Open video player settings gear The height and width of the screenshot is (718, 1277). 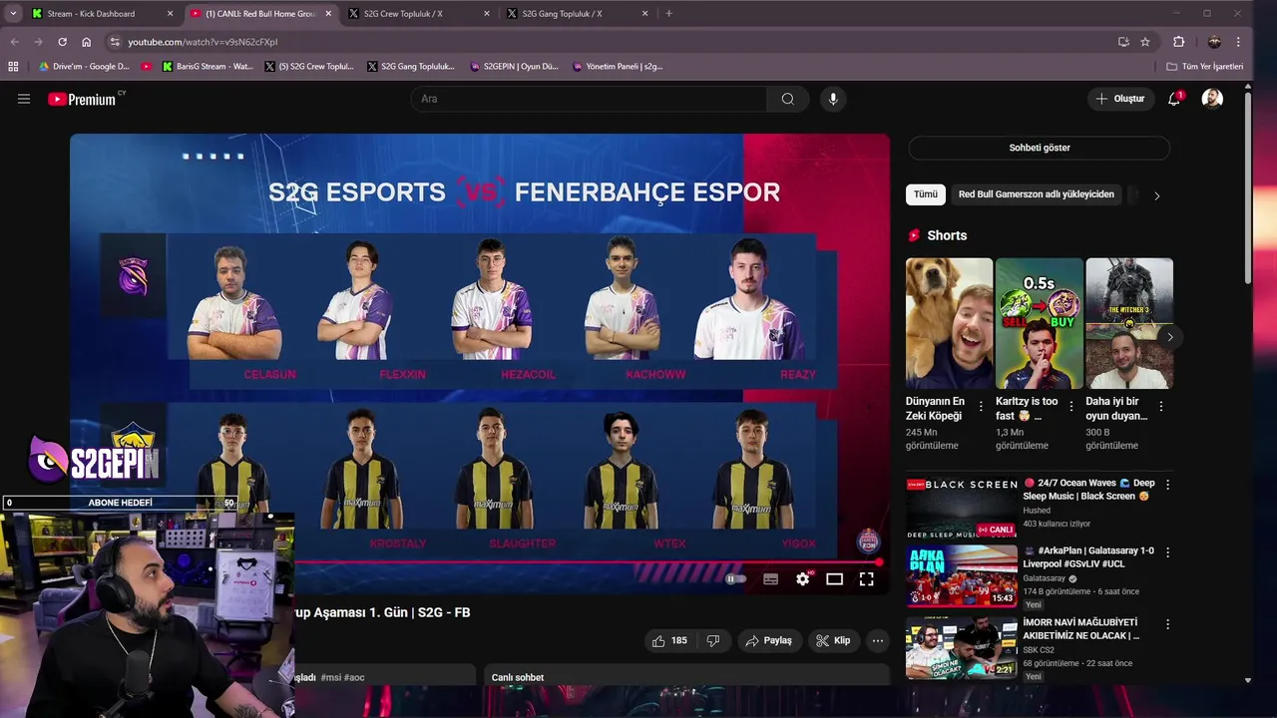(803, 578)
